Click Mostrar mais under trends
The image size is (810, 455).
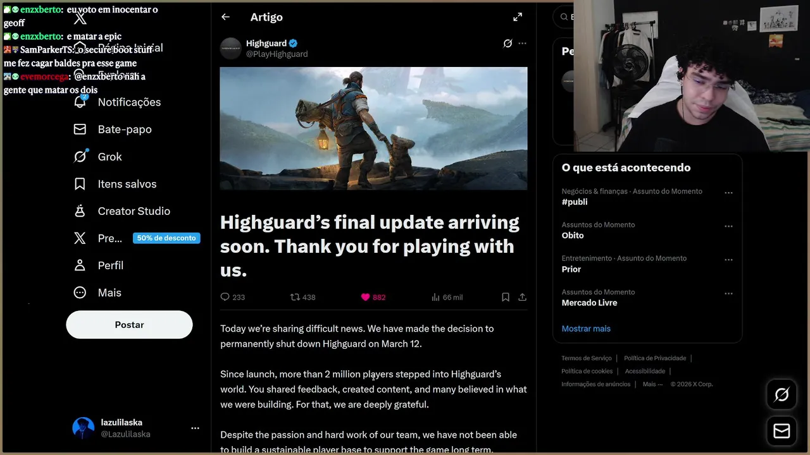[586, 329]
